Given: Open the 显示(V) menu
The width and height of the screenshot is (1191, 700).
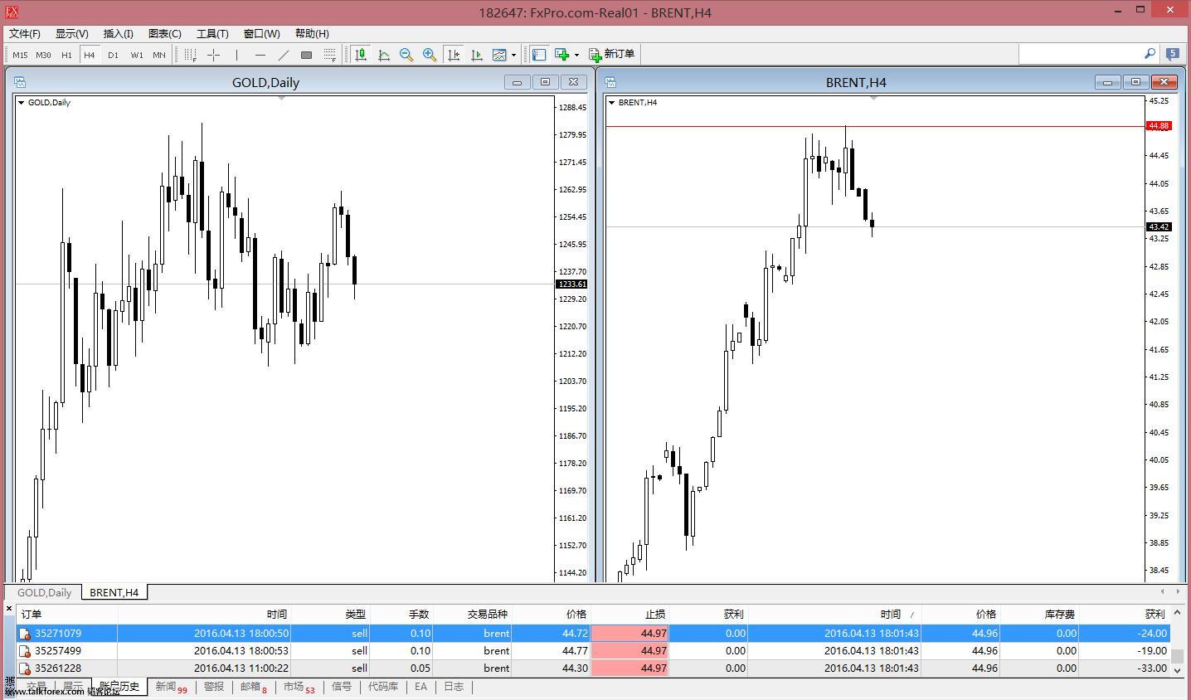Looking at the screenshot, I should pyautogui.click(x=72, y=33).
